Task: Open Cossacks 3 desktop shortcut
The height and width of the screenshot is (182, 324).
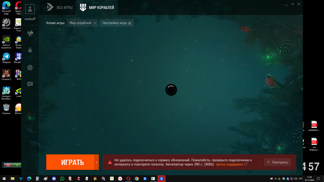Action: point(6,75)
